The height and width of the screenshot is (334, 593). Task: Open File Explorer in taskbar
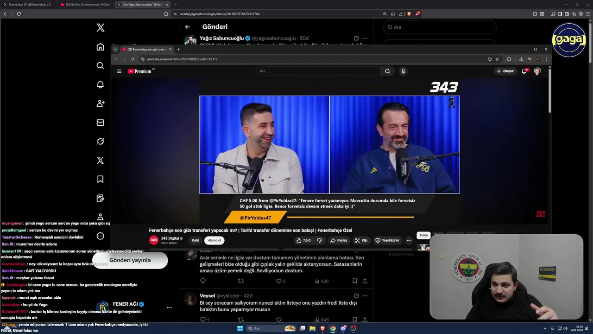coord(312,328)
